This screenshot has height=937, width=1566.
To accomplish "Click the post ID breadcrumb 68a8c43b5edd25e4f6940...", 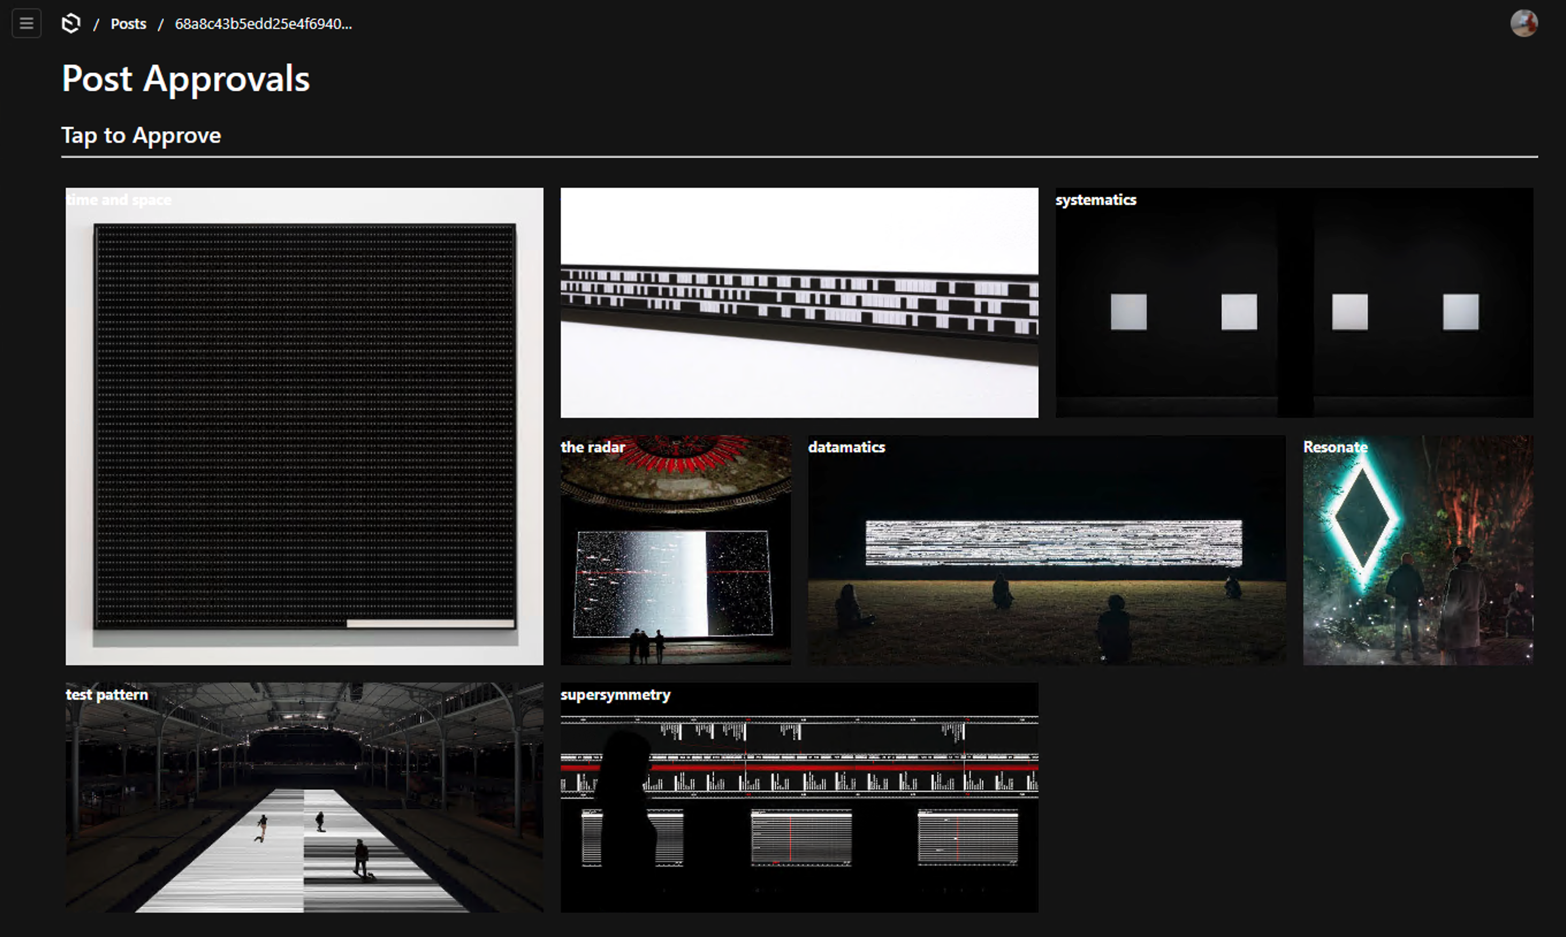I will (263, 24).
